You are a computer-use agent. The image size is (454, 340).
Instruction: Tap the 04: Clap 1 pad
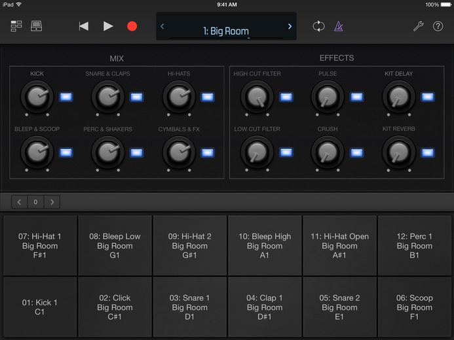click(265, 307)
